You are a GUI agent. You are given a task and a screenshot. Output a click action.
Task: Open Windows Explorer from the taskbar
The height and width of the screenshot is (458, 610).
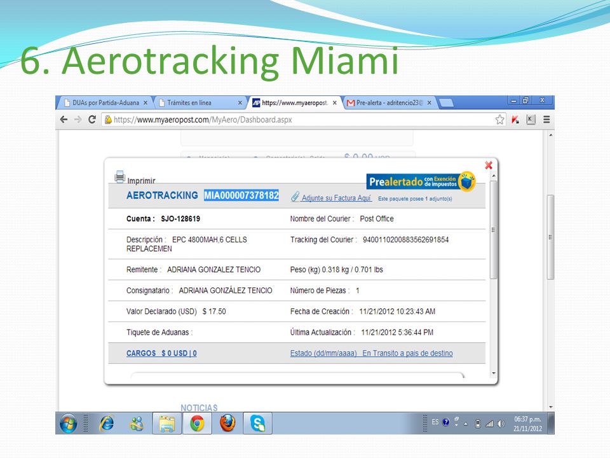click(x=167, y=424)
